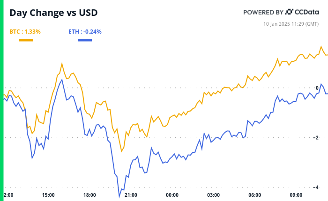Select the 00:00 x-axis time label

click(172, 195)
